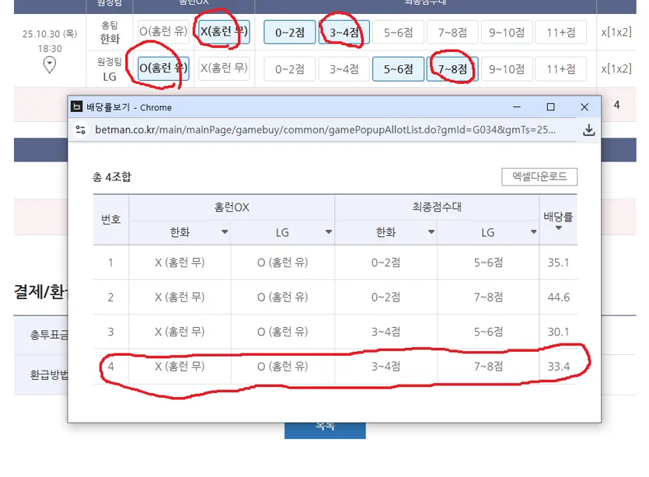The width and height of the screenshot is (649, 477).
Task: Select Hanwha 9~10점 score range
Action: 507,33
